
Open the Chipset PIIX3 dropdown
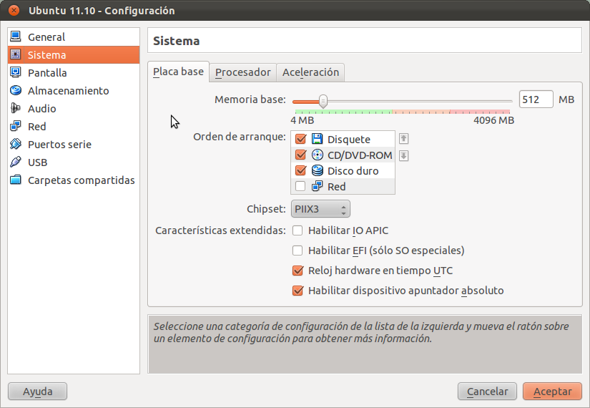(x=320, y=209)
